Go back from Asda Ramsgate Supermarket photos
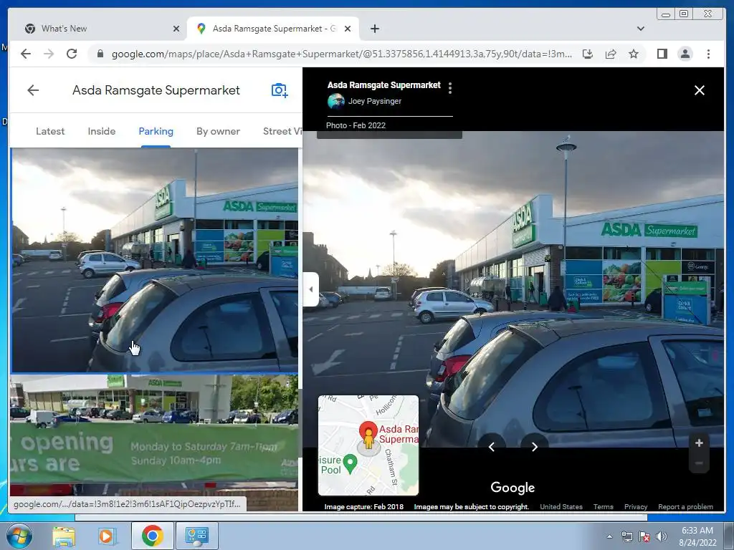The image size is (734, 550). (x=33, y=90)
